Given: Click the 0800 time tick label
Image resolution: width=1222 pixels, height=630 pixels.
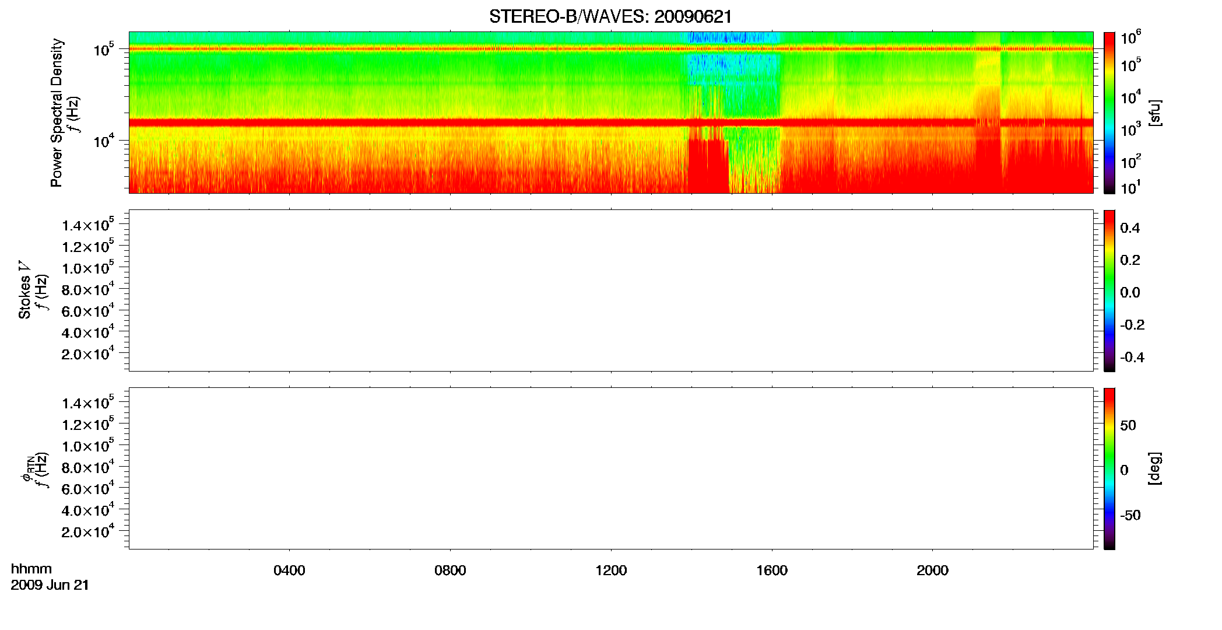Looking at the screenshot, I should point(450,570).
